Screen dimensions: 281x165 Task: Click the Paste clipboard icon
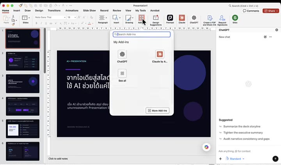(6, 18)
